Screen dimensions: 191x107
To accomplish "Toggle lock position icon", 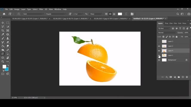I will pos(170,37).
